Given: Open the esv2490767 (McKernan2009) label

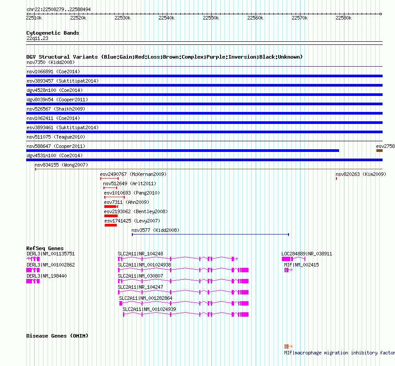Looking at the screenshot, I should (133, 174).
